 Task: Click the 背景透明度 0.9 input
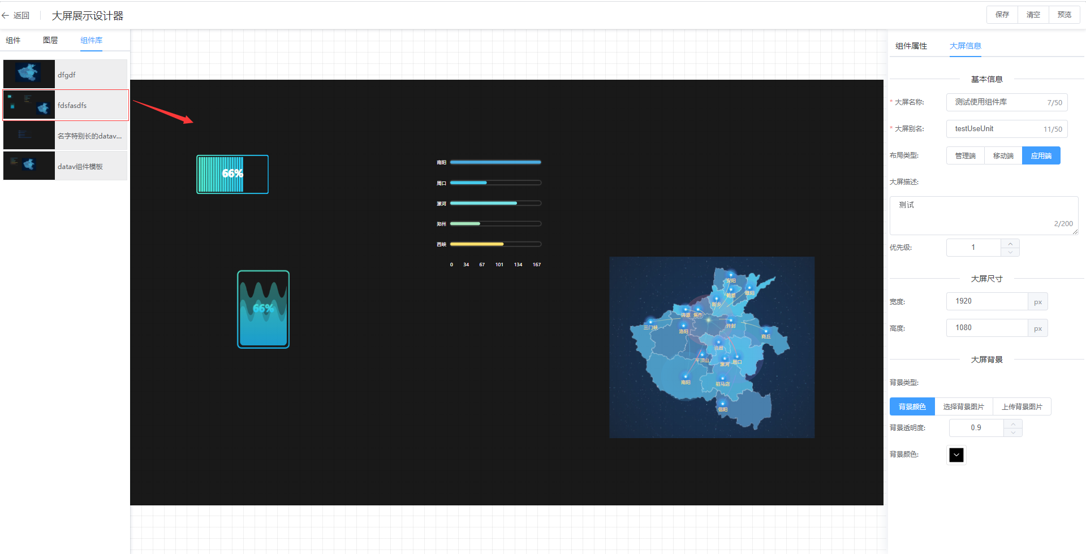[x=976, y=428]
